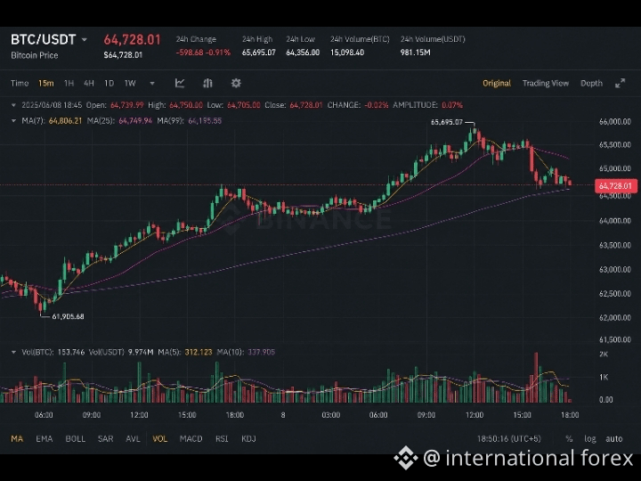Click the volume MA(5) value 312.123

pos(199,352)
